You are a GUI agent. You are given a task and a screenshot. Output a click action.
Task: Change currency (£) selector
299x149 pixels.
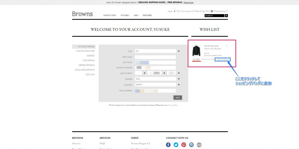(178, 11)
